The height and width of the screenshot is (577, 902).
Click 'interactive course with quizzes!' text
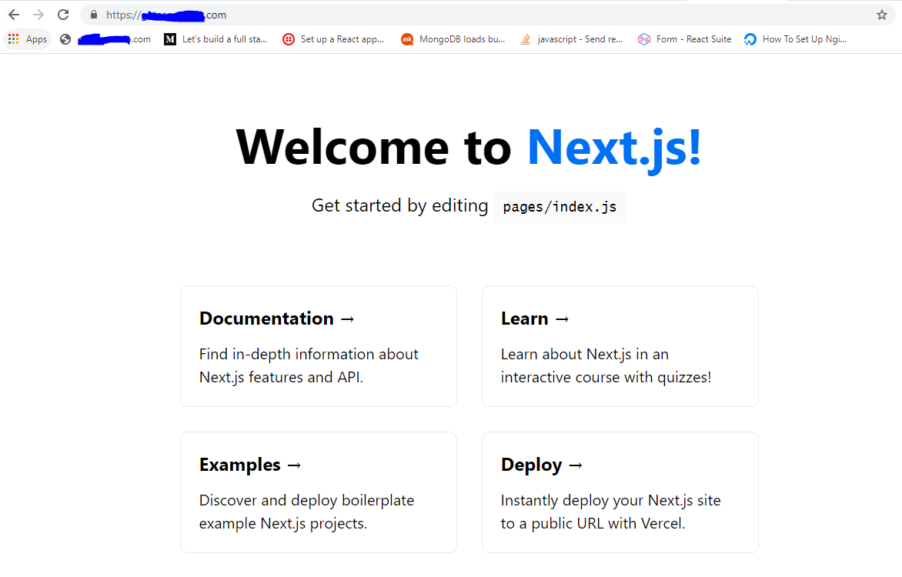(x=606, y=378)
